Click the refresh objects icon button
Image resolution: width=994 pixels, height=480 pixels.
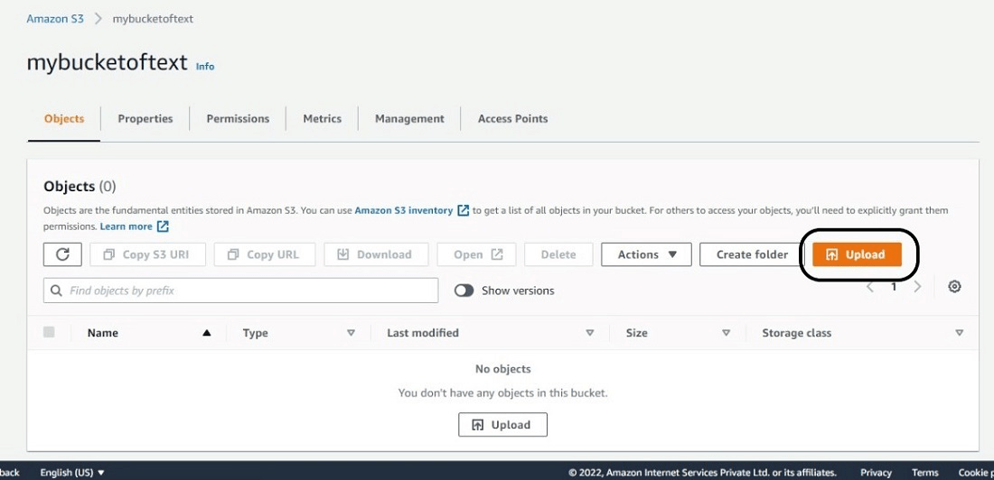coord(62,254)
